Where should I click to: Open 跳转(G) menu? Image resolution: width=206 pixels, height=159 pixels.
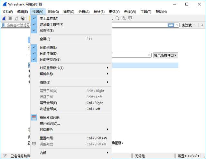[53, 12]
